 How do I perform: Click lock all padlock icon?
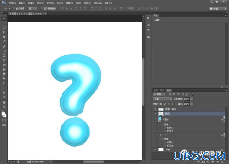pos(172,104)
